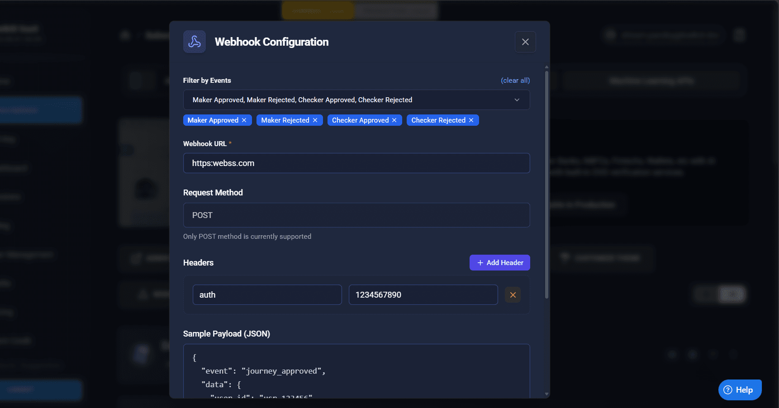The image size is (779, 408).
Task: Click the POST request method field
Action: 356,215
